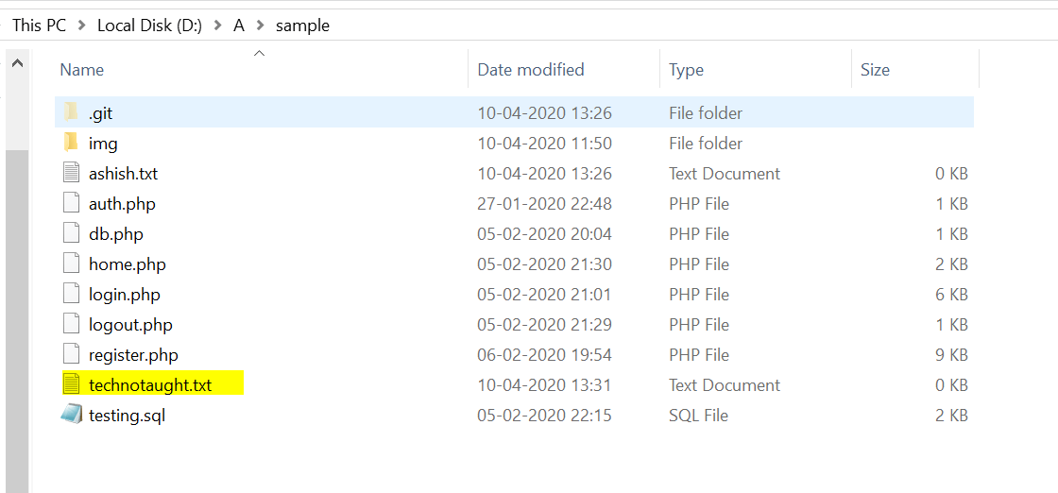Select the register.php file name
This screenshot has width=1058, height=493.
(x=133, y=355)
